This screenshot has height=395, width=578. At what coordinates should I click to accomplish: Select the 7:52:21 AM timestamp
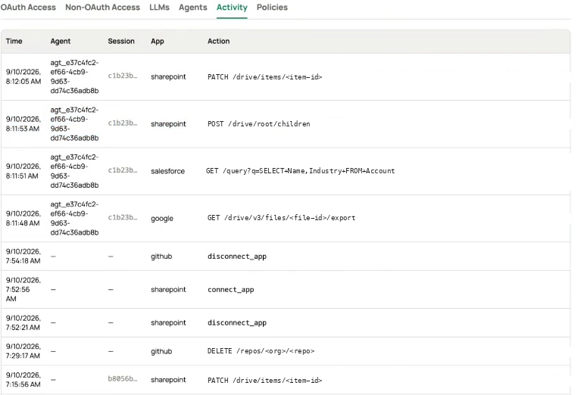coord(23,323)
